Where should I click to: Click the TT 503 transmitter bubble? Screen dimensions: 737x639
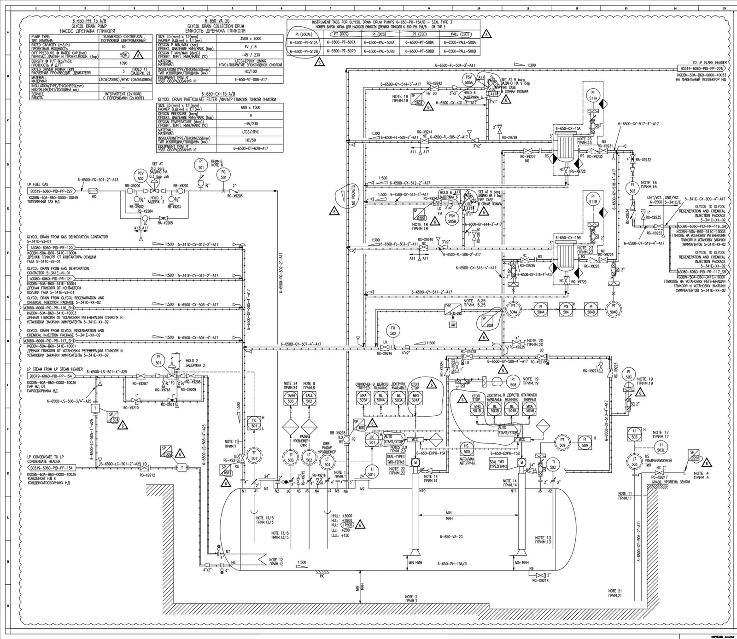coord(291,457)
